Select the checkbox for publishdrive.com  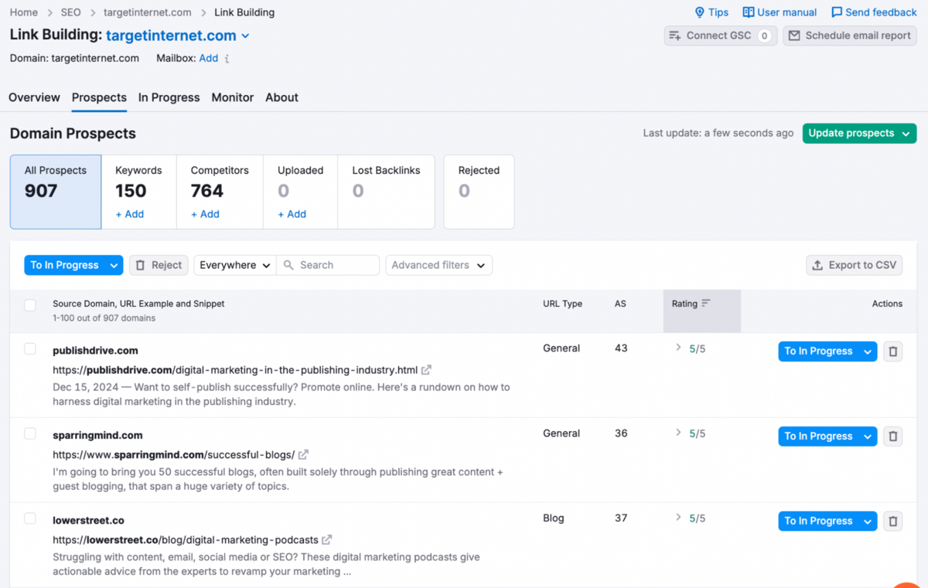pos(30,349)
